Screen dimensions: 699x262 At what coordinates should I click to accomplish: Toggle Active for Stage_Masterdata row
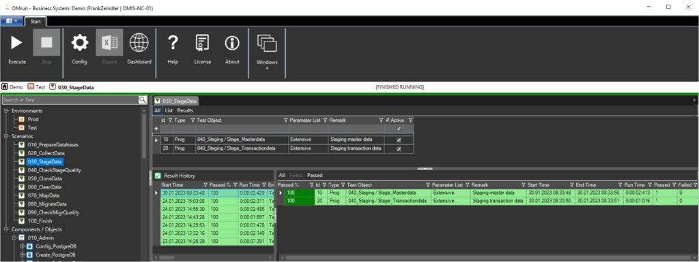click(399, 140)
